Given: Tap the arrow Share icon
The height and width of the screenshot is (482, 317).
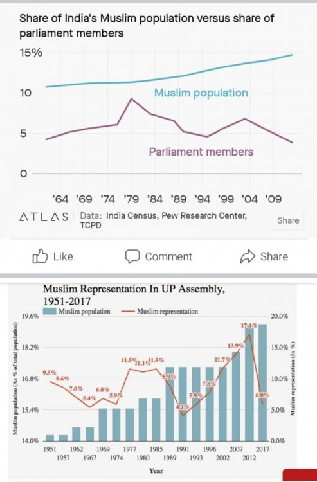Looking at the screenshot, I should pos(248,256).
